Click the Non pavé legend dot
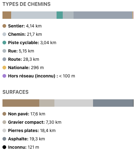Screen dimensions: 136x153 point(4,114)
